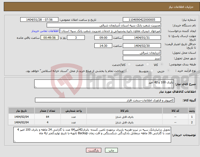Click the واحد شمارش column header

74,111
